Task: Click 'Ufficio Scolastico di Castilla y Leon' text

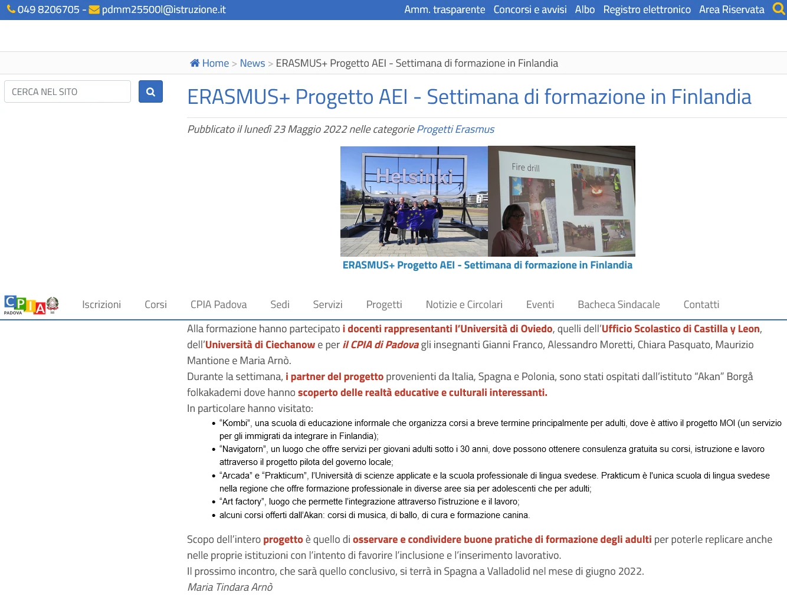Action: coord(681,329)
